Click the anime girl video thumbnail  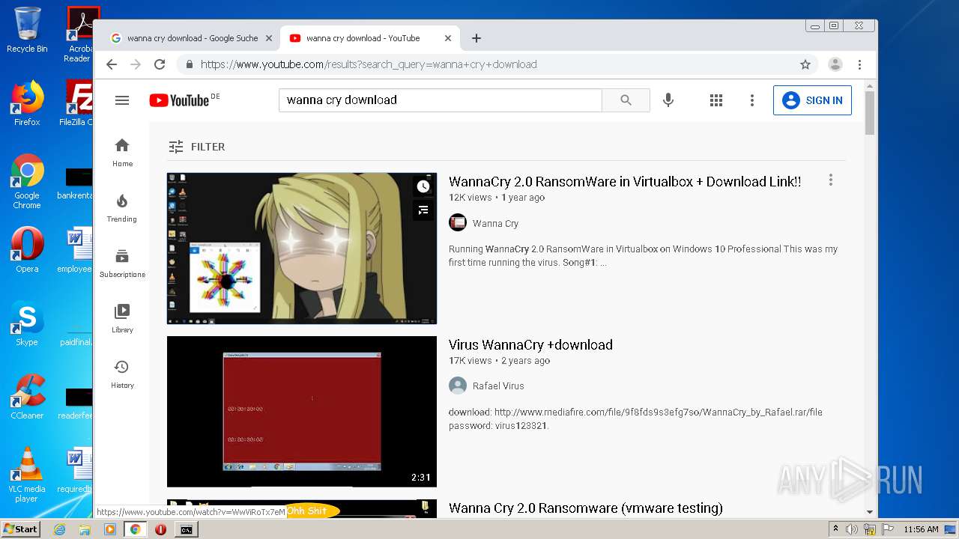click(x=302, y=249)
